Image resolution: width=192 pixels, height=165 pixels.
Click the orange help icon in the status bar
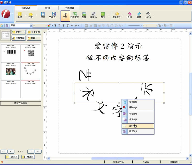pos(1,162)
